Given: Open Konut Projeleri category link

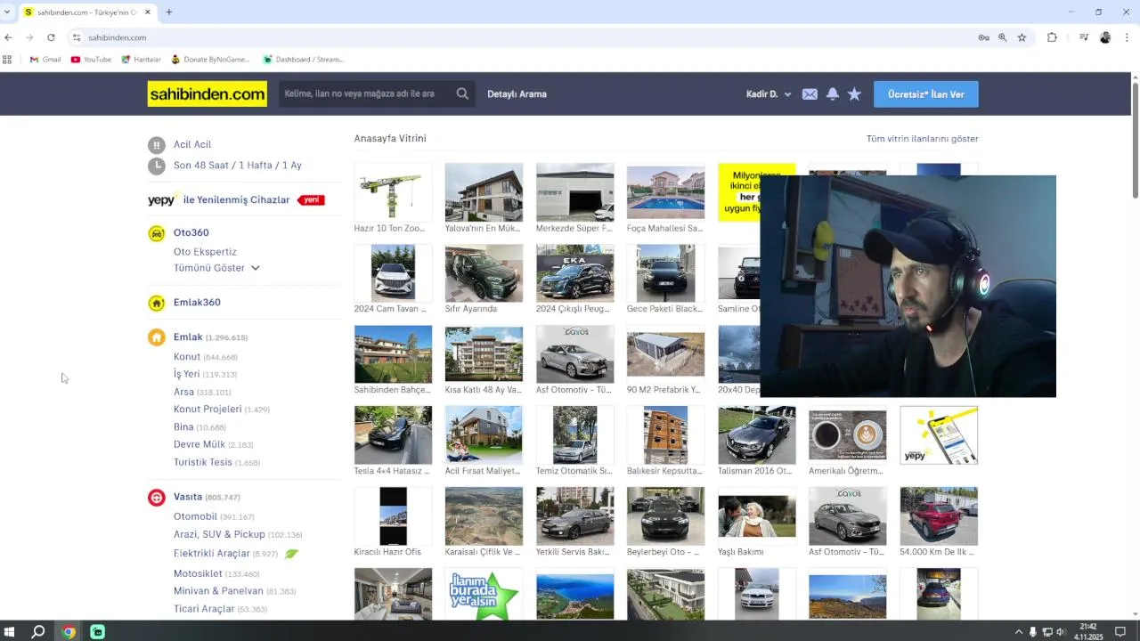Looking at the screenshot, I should (x=208, y=409).
